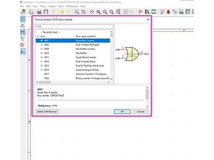Open the symbol library browser icon

pyautogui.click(x=147, y=12)
